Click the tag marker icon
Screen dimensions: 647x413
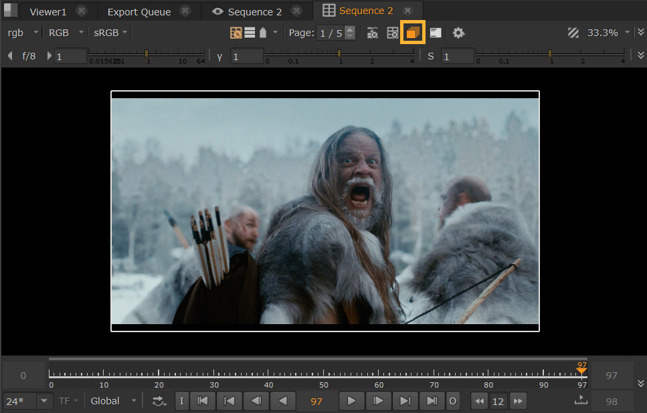[x=263, y=33]
